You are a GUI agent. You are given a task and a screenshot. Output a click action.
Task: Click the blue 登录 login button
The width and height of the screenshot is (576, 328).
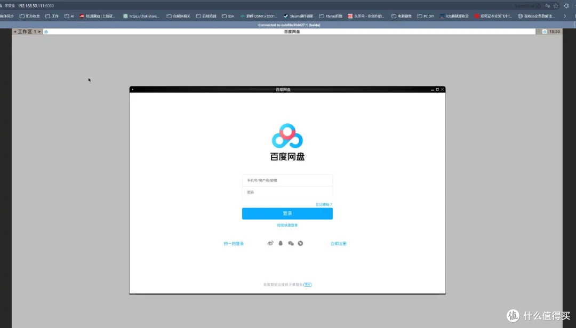[x=287, y=213]
